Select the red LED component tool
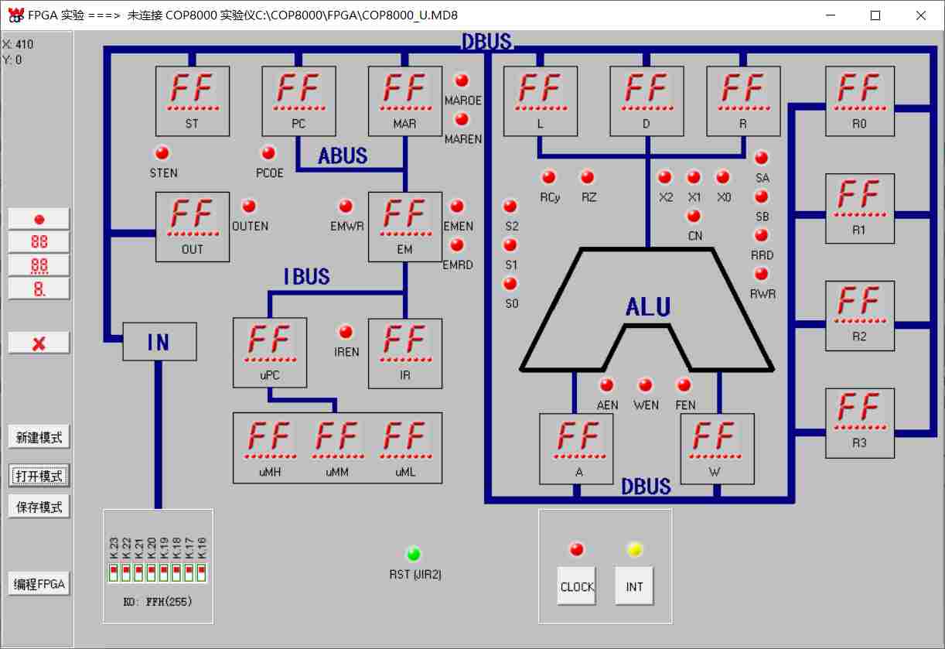Viewport: 945px width, 649px height. [x=39, y=219]
